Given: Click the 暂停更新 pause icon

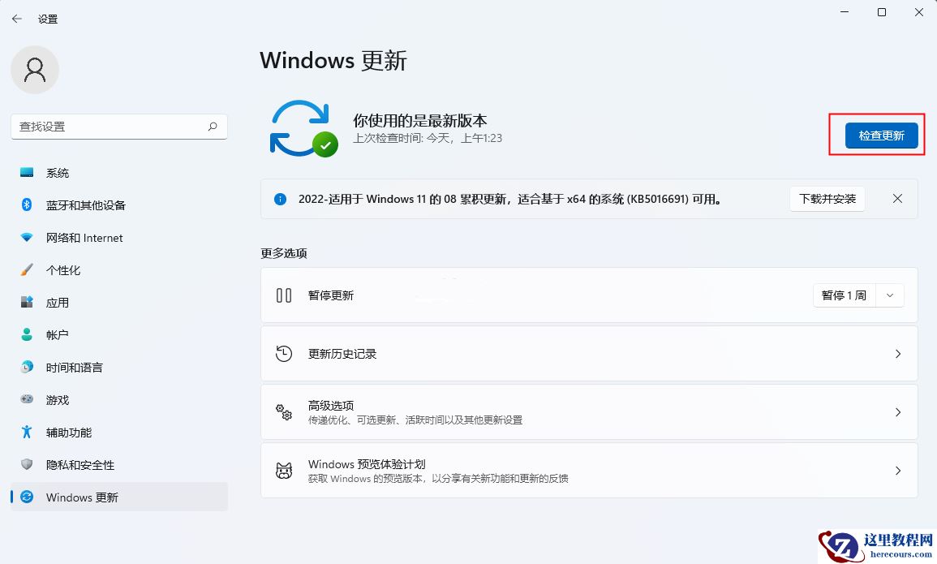Looking at the screenshot, I should [x=284, y=295].
